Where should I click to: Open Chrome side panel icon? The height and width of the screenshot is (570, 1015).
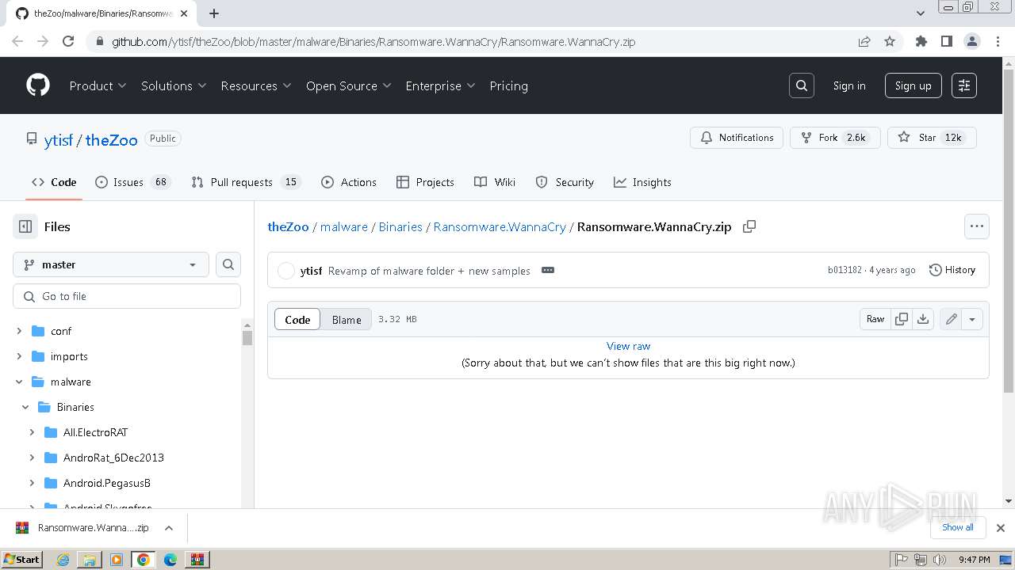pyautogui.click(x=947, y=41)
